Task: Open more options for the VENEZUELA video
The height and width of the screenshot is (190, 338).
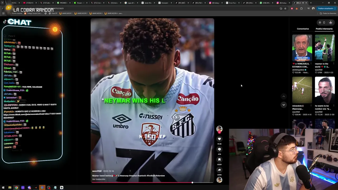Action: click(x=311, y=64)
